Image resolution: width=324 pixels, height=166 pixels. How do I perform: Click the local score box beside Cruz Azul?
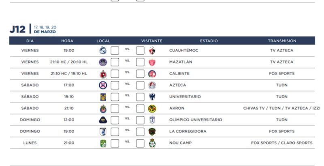115,85
